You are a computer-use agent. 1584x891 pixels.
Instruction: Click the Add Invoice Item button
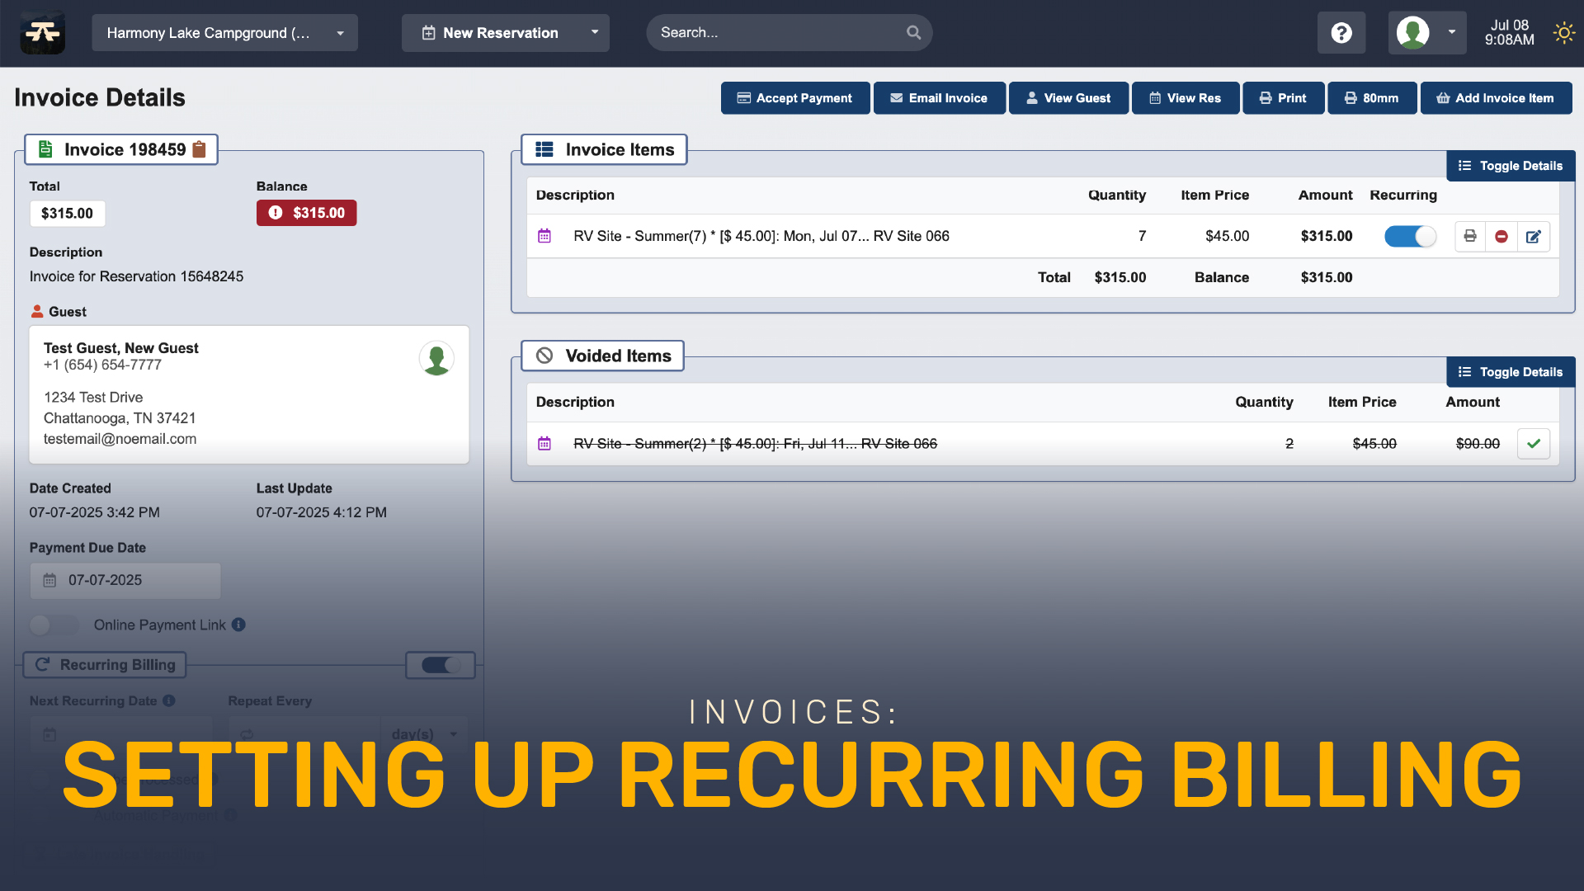[x=1495, y=98]
